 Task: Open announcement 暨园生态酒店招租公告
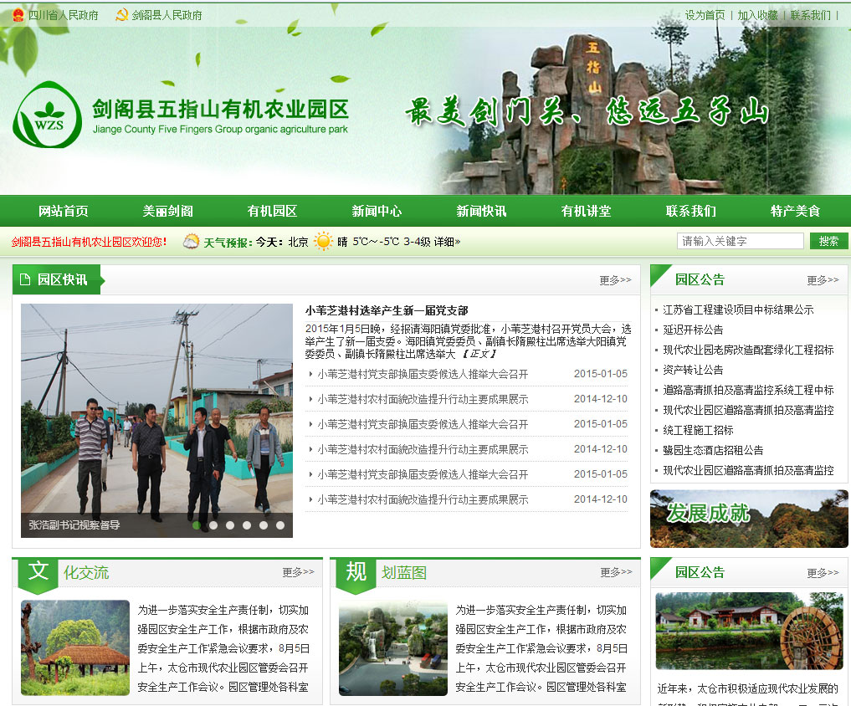pos(713,450)
